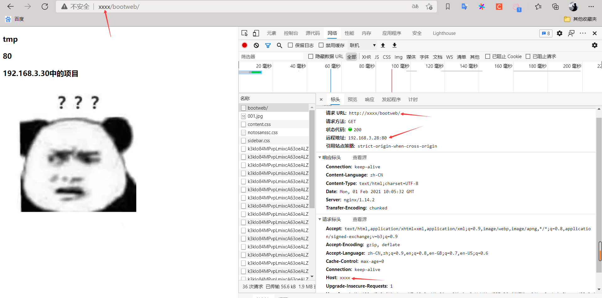Image resolution: width=602 pixels, height=298 pixels.
Task: Enable the 禁用缓存 checkbox
Action: [x=321, y=45]
